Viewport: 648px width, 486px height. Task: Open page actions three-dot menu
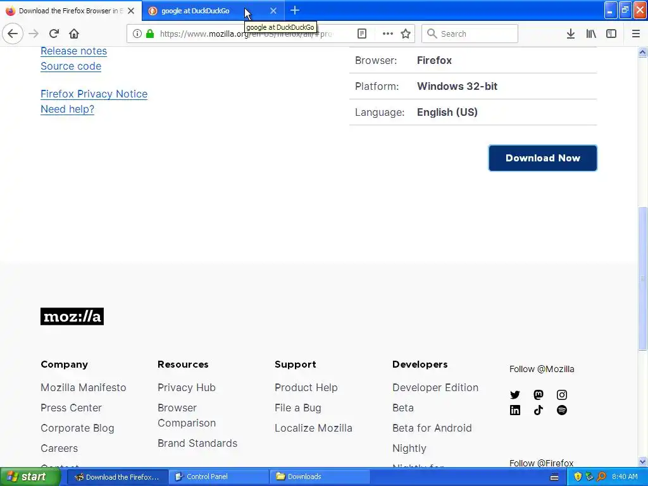tap(388, 34)
